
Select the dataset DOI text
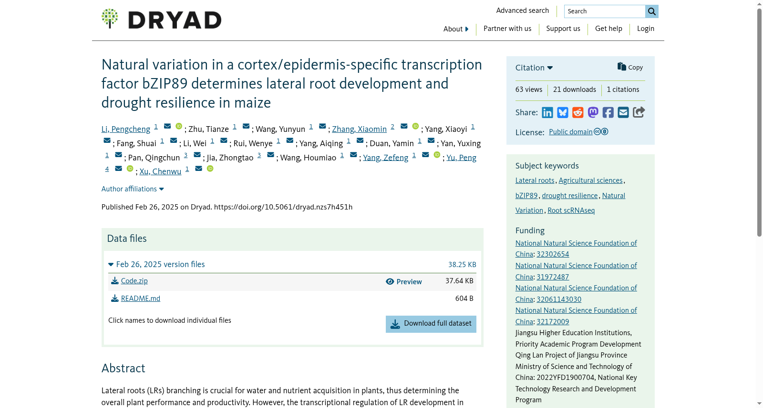tap(283, 207)
